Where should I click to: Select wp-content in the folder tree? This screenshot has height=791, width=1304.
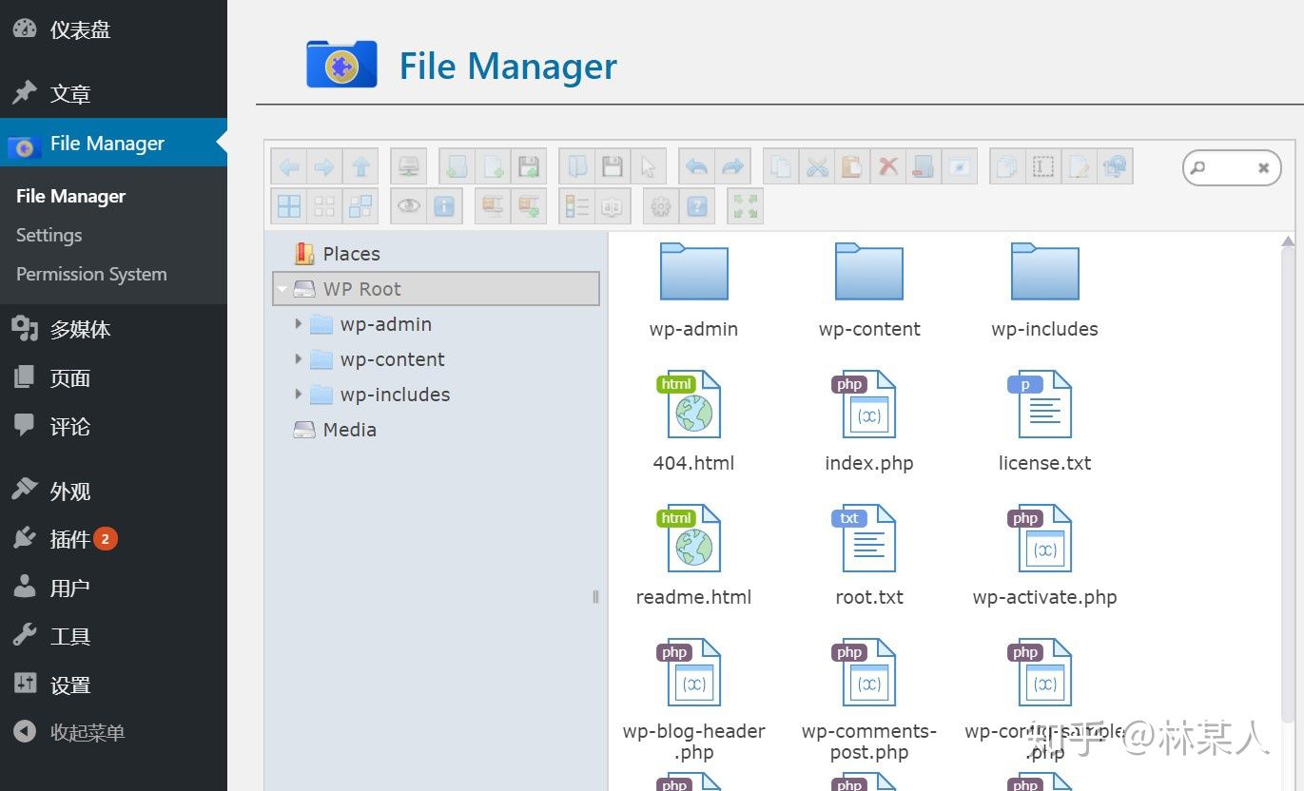[392, 359]
